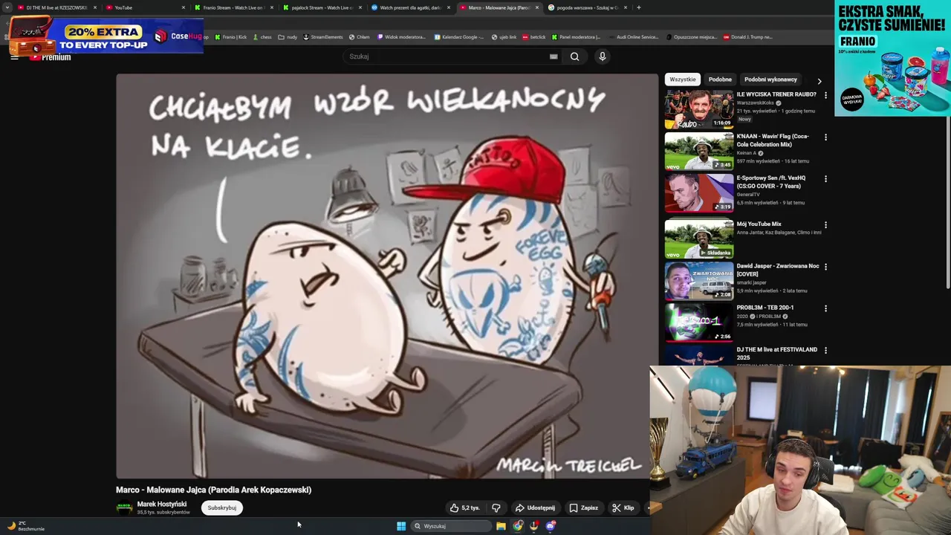Viewport: 951px width, 535px height.
Task: Open a new browser tab with plus
Action: pos(638,7)
